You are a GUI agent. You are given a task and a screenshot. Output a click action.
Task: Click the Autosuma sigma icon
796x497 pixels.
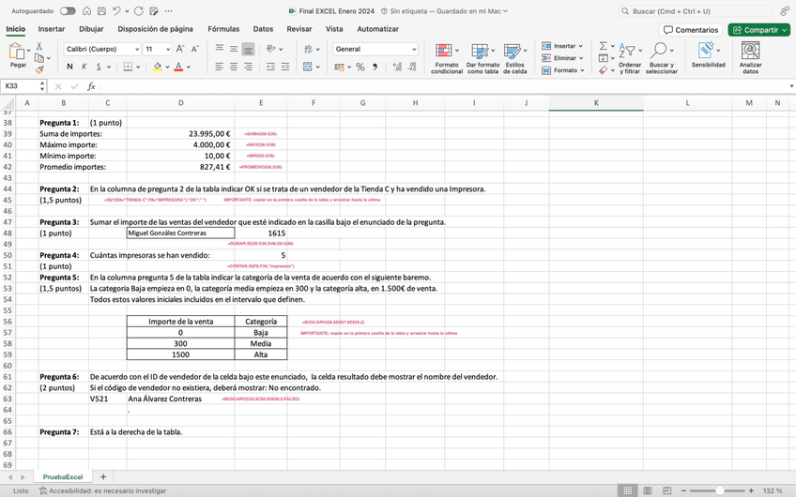[x=604, y=45]
